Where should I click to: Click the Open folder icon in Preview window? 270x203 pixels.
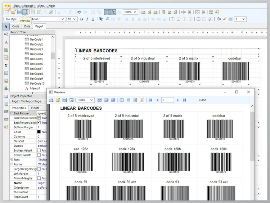[x=58, y=100]
